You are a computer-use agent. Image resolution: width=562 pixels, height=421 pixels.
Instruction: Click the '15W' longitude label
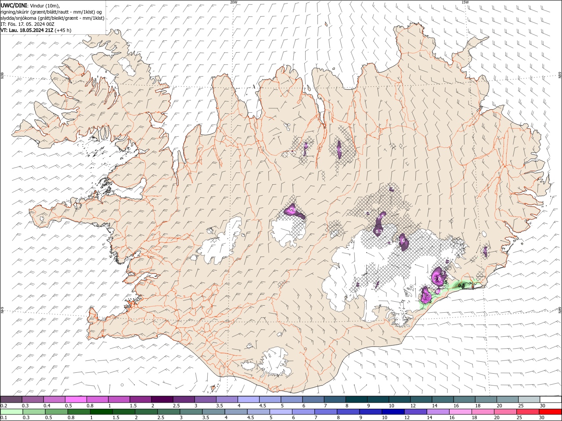tap(465, 2)
